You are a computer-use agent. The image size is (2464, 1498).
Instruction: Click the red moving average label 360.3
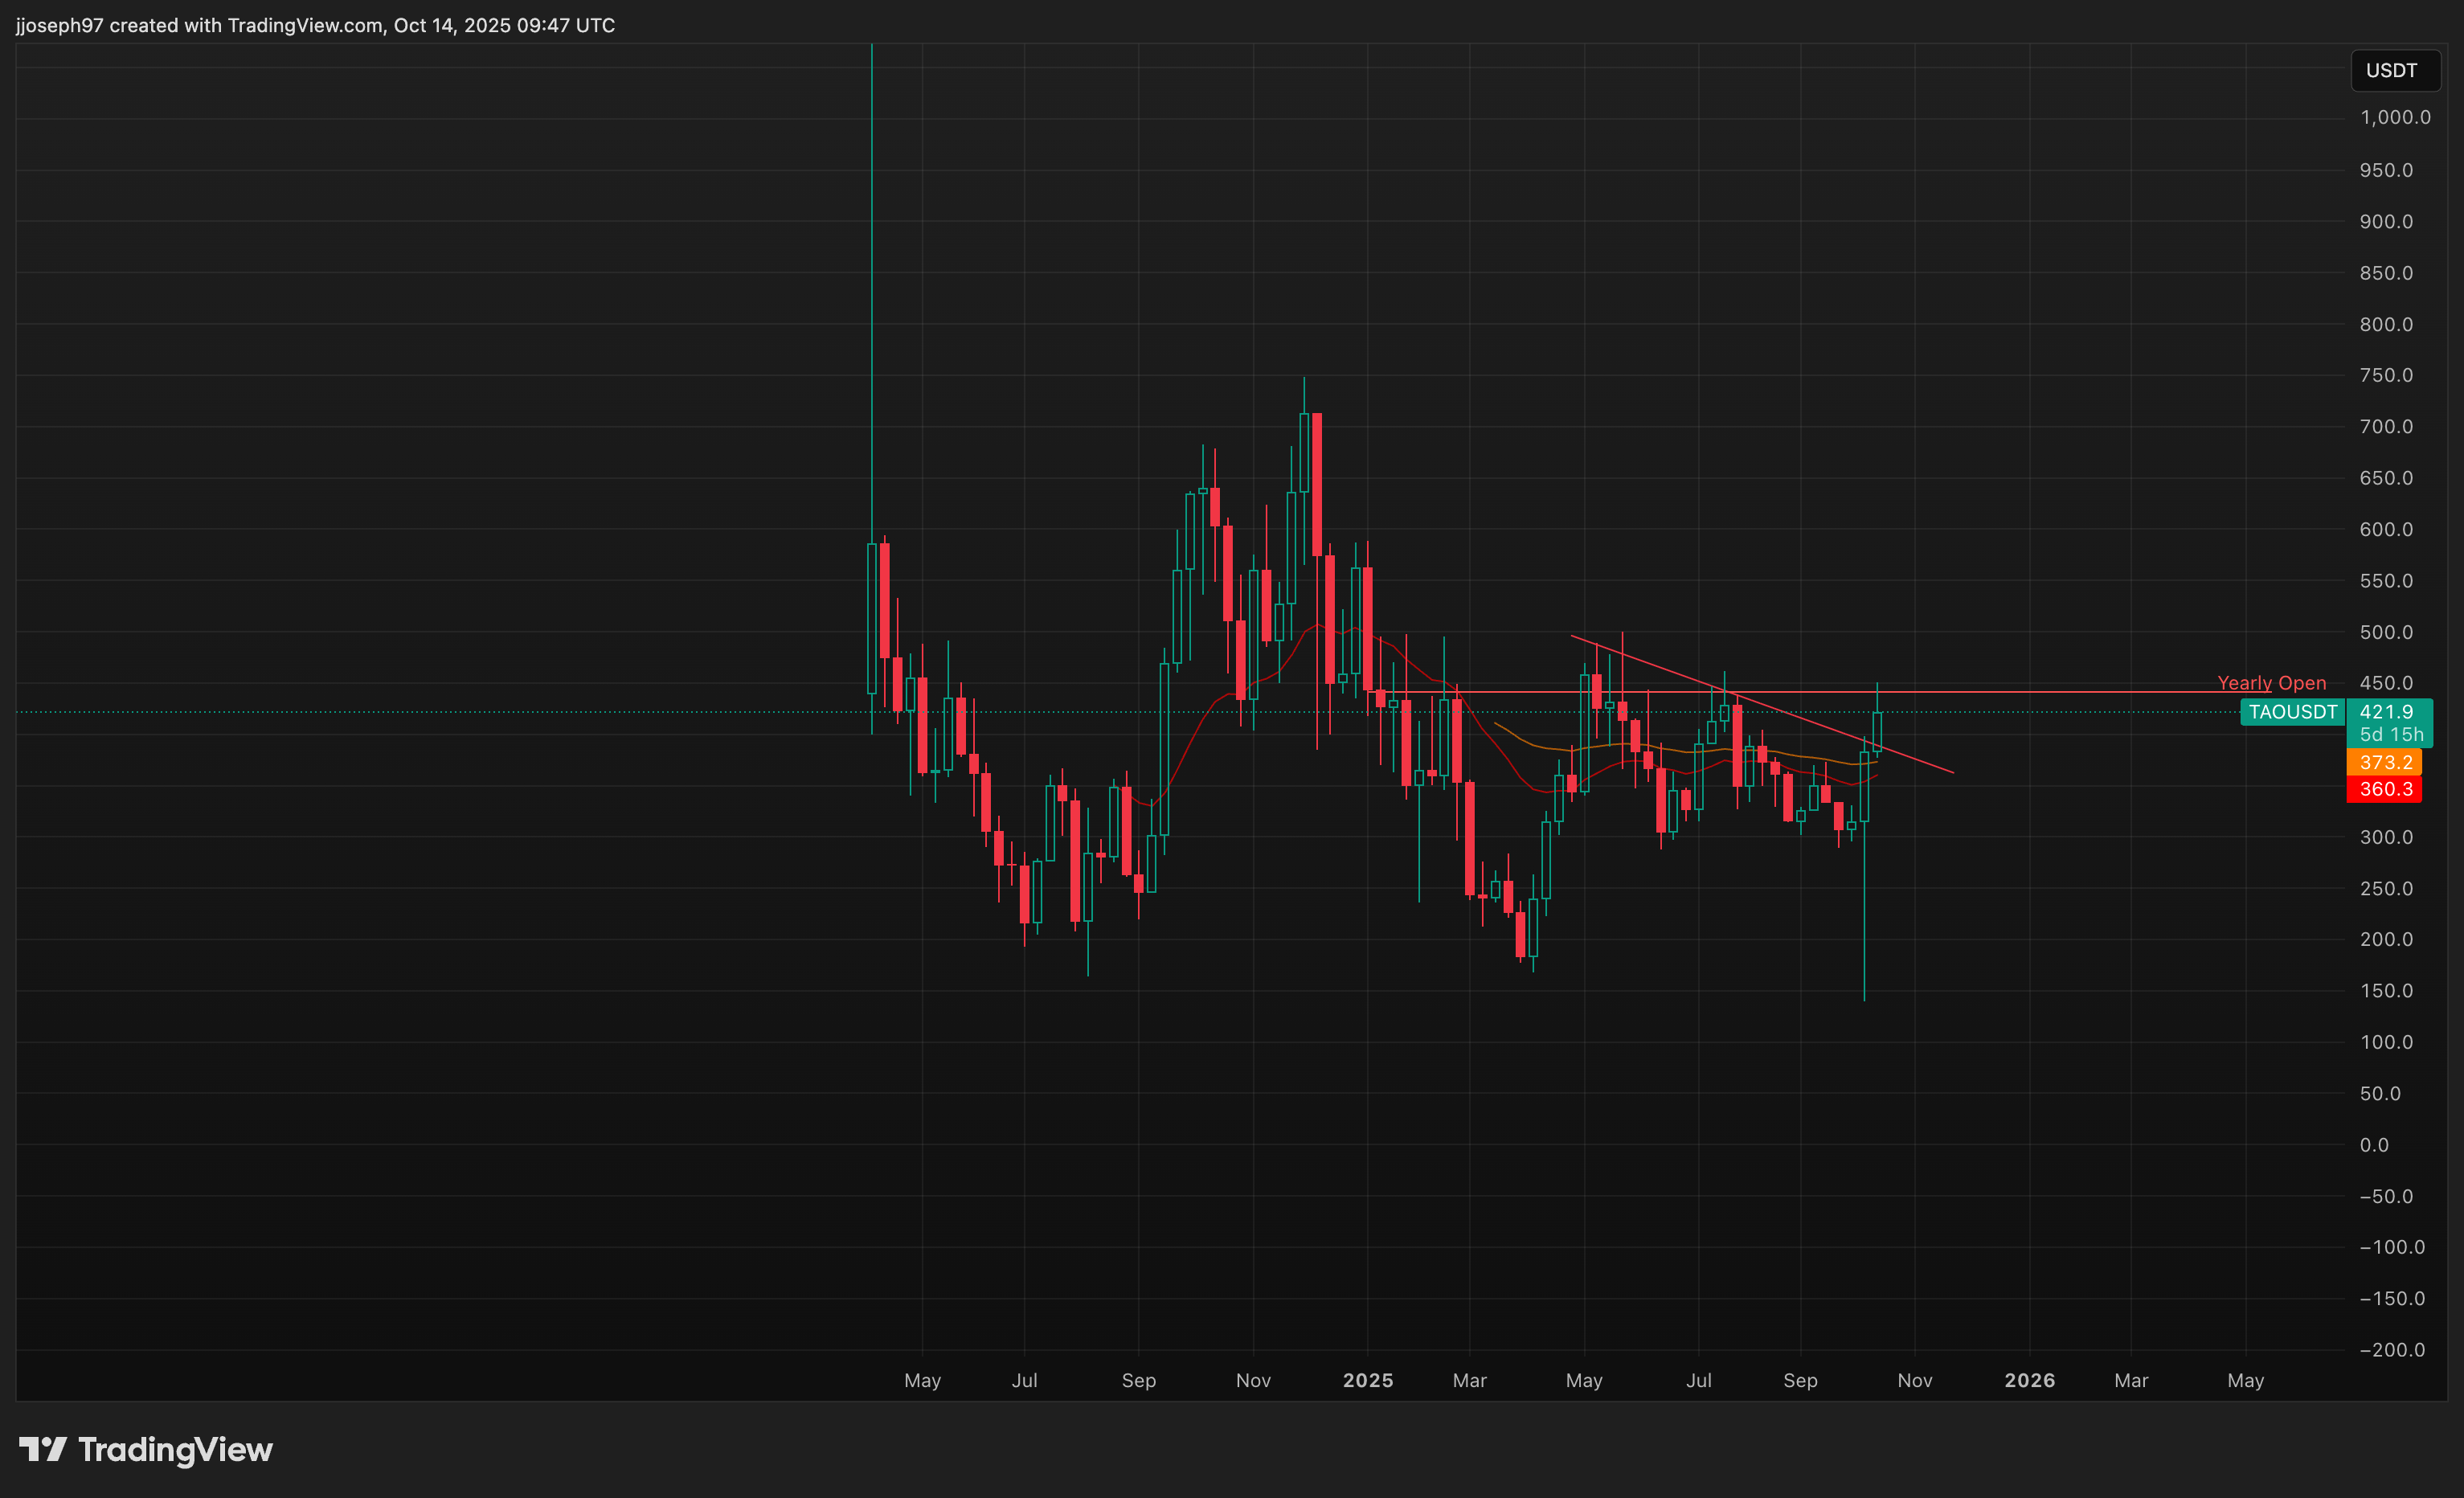pos(2385,790)
